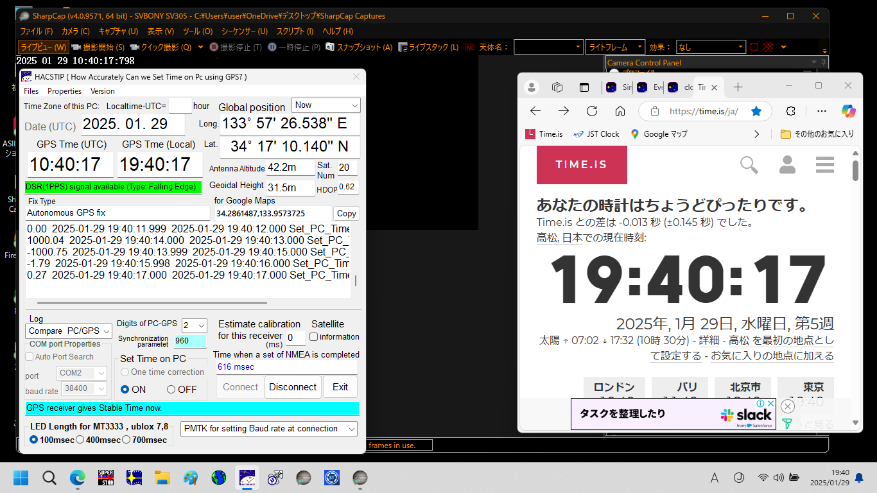Click the Time.is search magnifier icon

coord(749,165)
